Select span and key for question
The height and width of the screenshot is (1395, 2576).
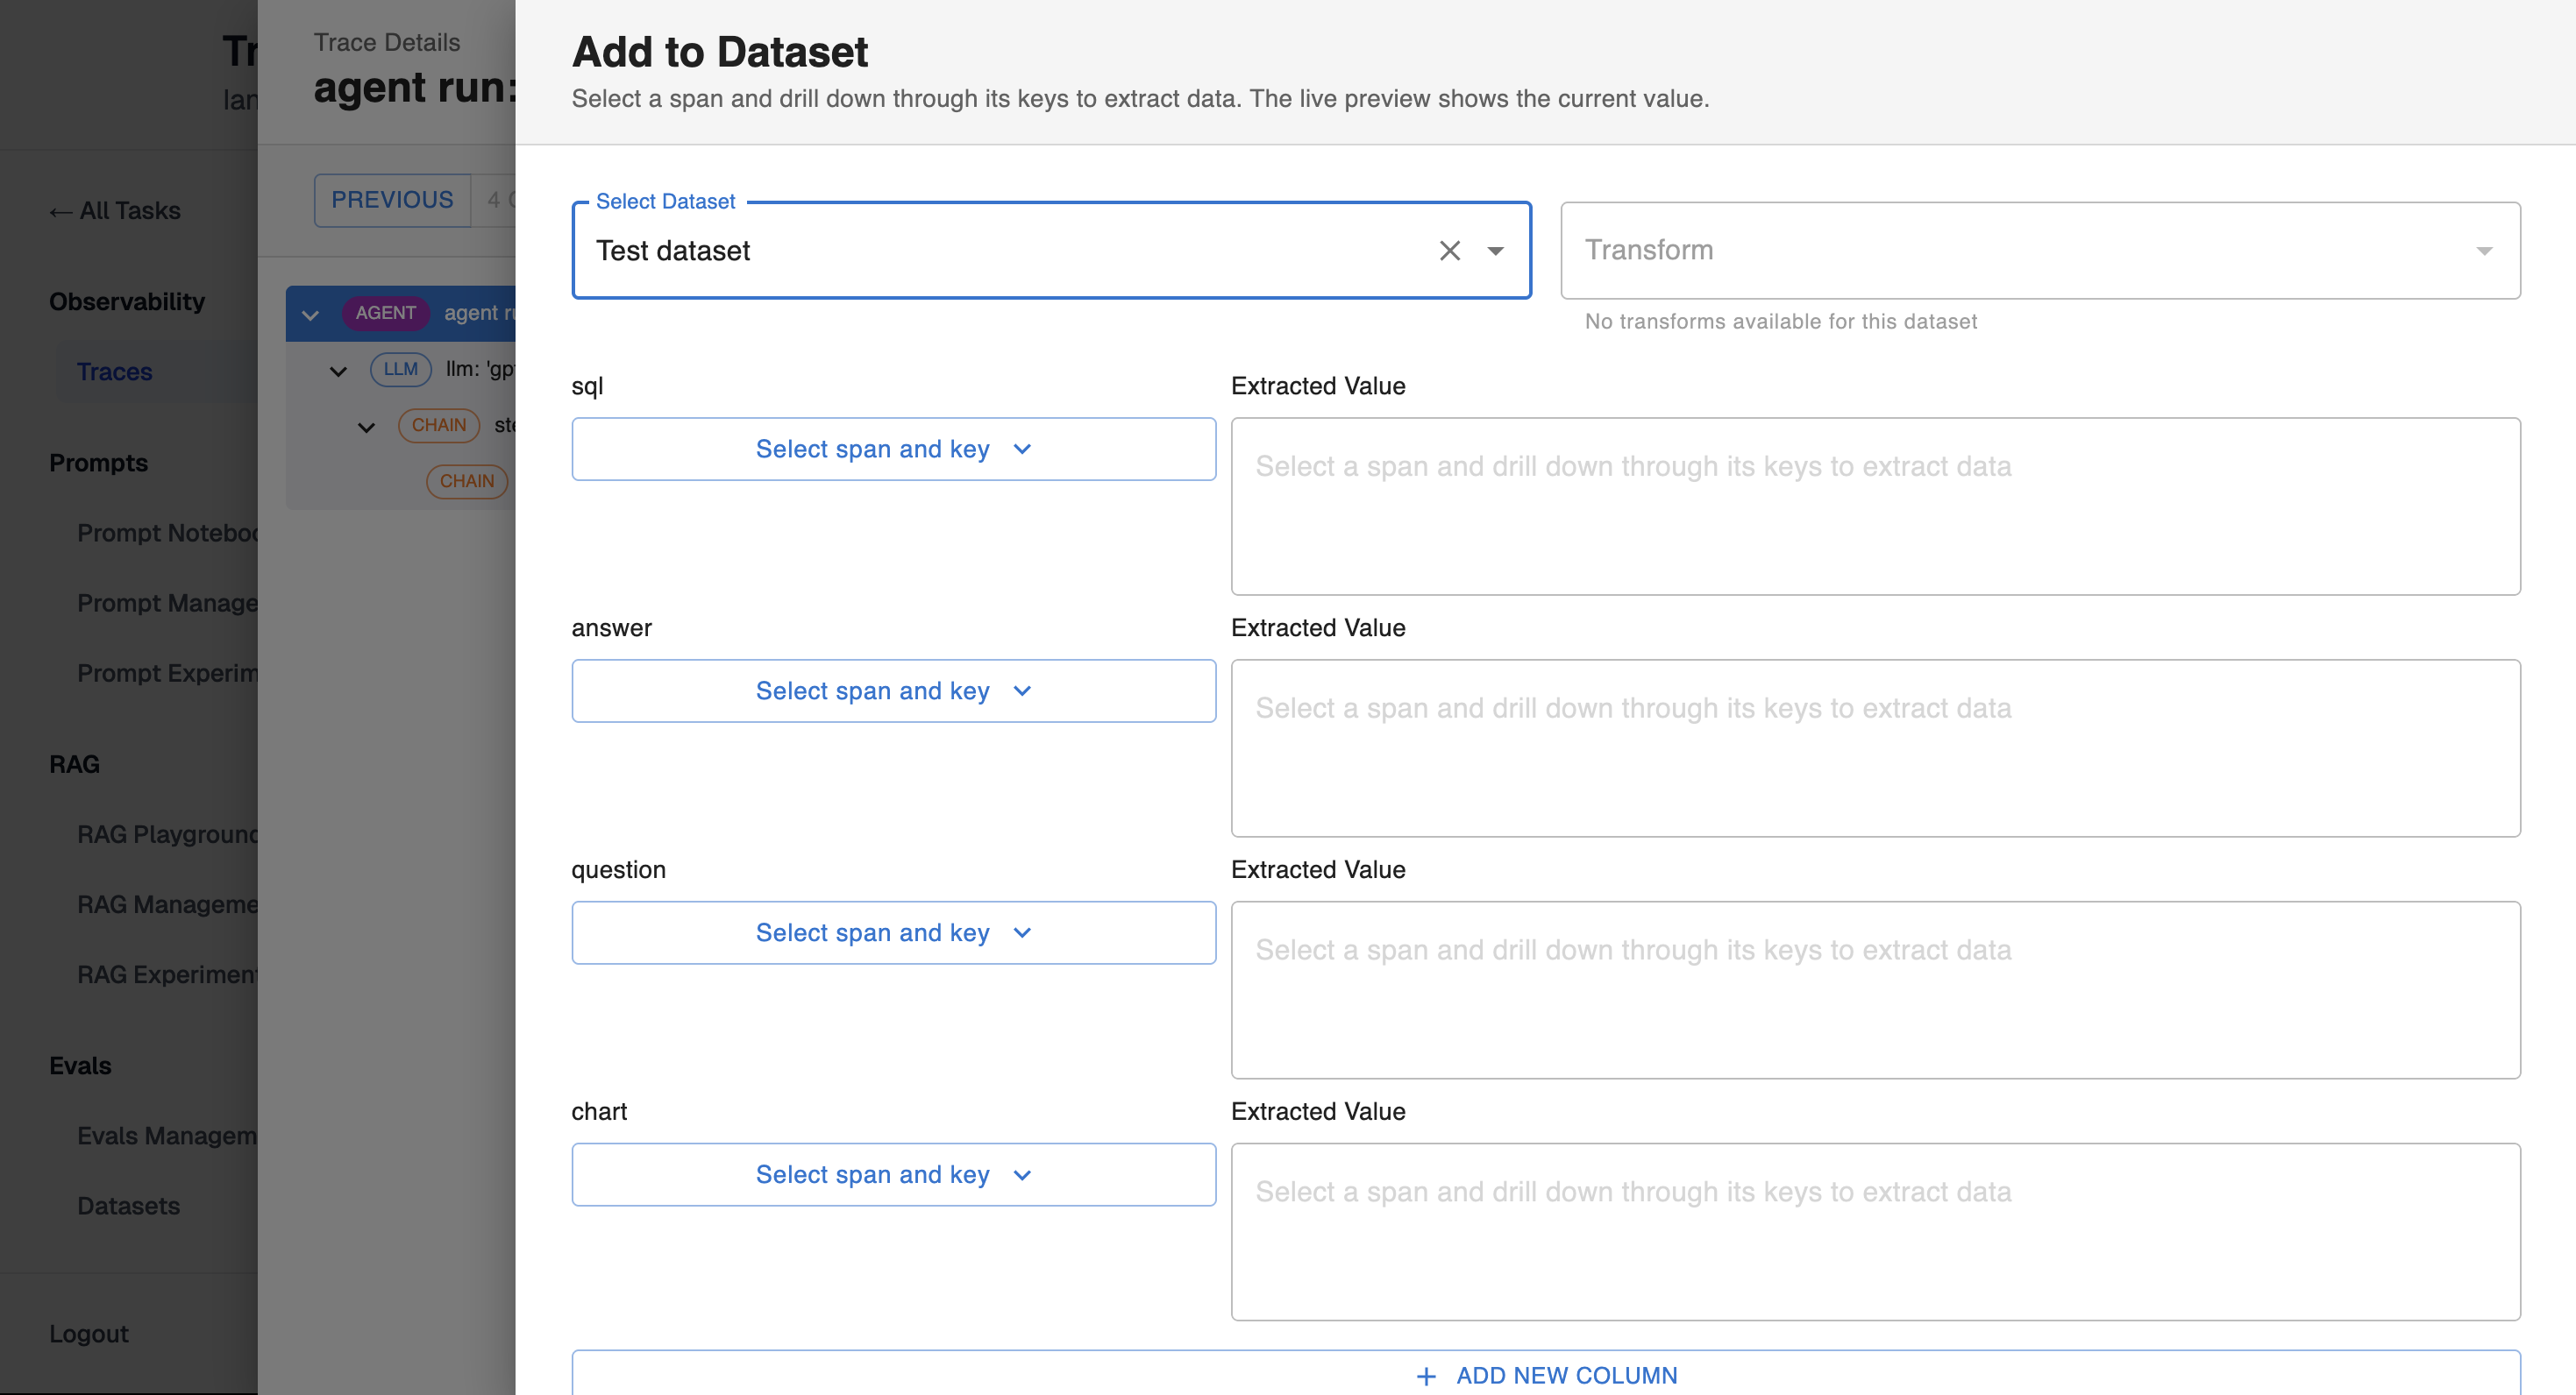tap(893, 933)
